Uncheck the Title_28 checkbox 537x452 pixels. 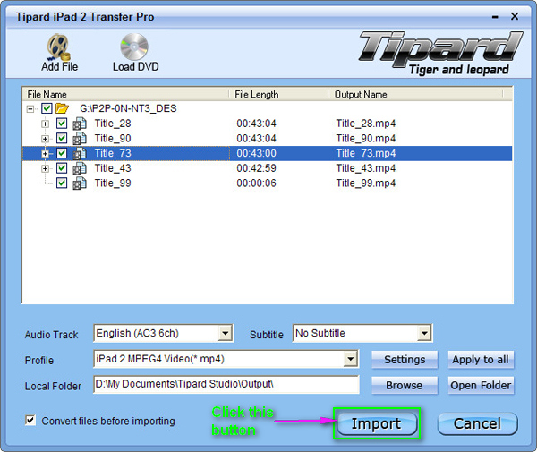tap(62, 124)
